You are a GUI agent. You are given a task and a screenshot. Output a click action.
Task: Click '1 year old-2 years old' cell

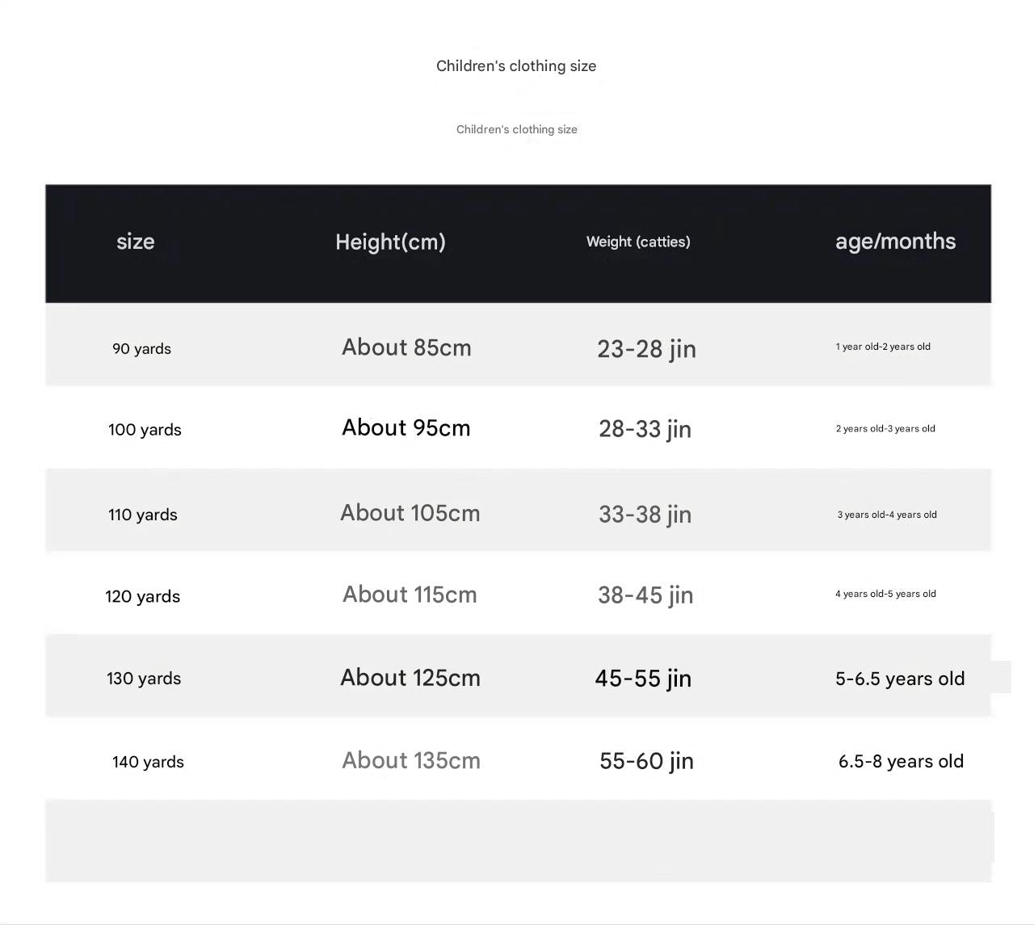coord(883,347)
